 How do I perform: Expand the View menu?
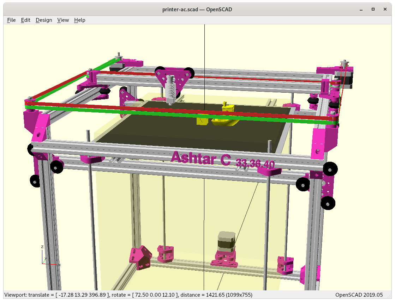pyautogui.click(x=63, y=20)
